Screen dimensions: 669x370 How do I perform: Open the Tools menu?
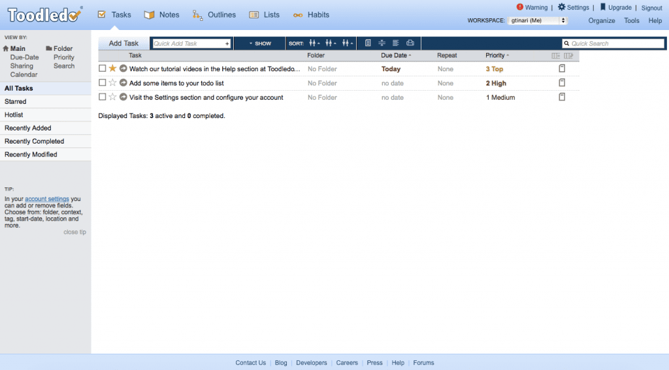click(x=632, y=20)
